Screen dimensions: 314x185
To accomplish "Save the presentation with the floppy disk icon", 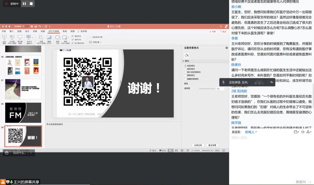I will point(36,26).
